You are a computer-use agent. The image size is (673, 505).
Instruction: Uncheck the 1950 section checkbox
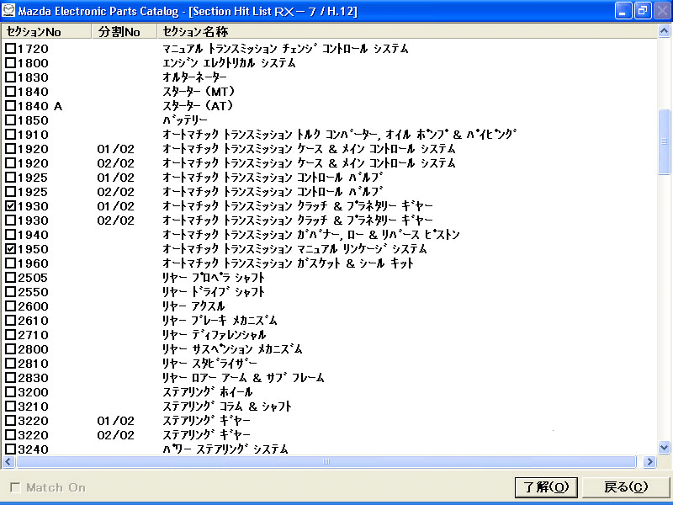pyautogui.click(x=10, y=249)
